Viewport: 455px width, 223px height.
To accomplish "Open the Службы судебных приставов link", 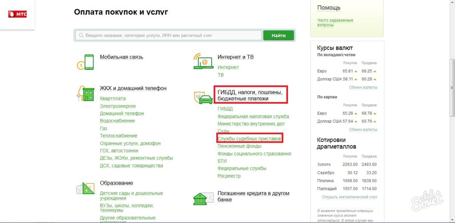I will (x=249, y=139).
